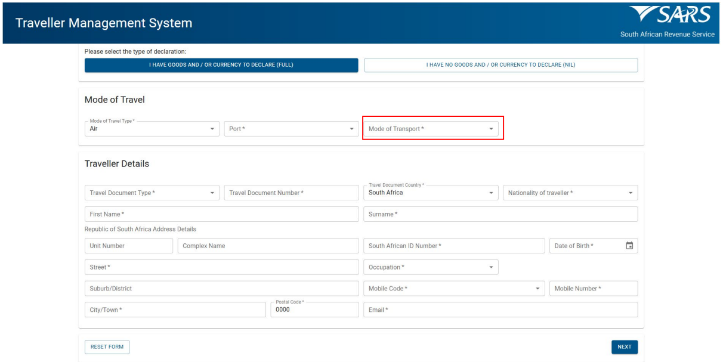Expand the Travel Document Type dropdown
This screenshot has width=723, height=362.
point(152,193)
